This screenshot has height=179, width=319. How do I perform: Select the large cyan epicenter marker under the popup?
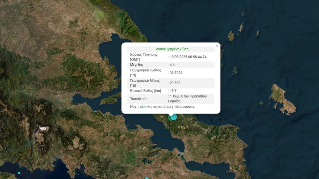tap(174, 117)
